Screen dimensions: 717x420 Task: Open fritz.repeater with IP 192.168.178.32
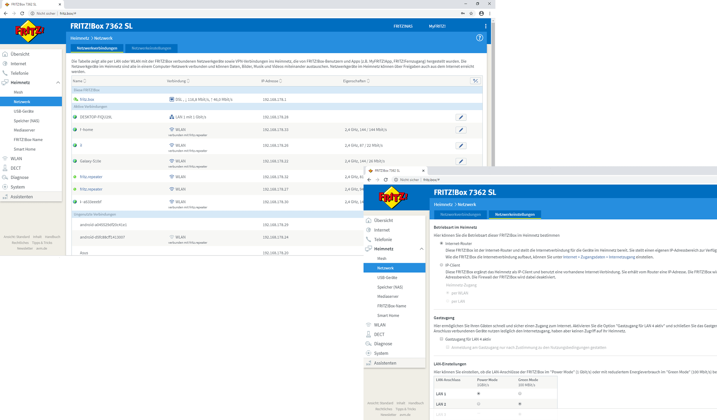click(x=91, y=177)
